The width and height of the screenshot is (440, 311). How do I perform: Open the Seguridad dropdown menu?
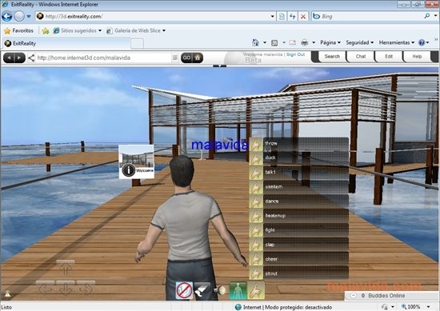(360, 42)
